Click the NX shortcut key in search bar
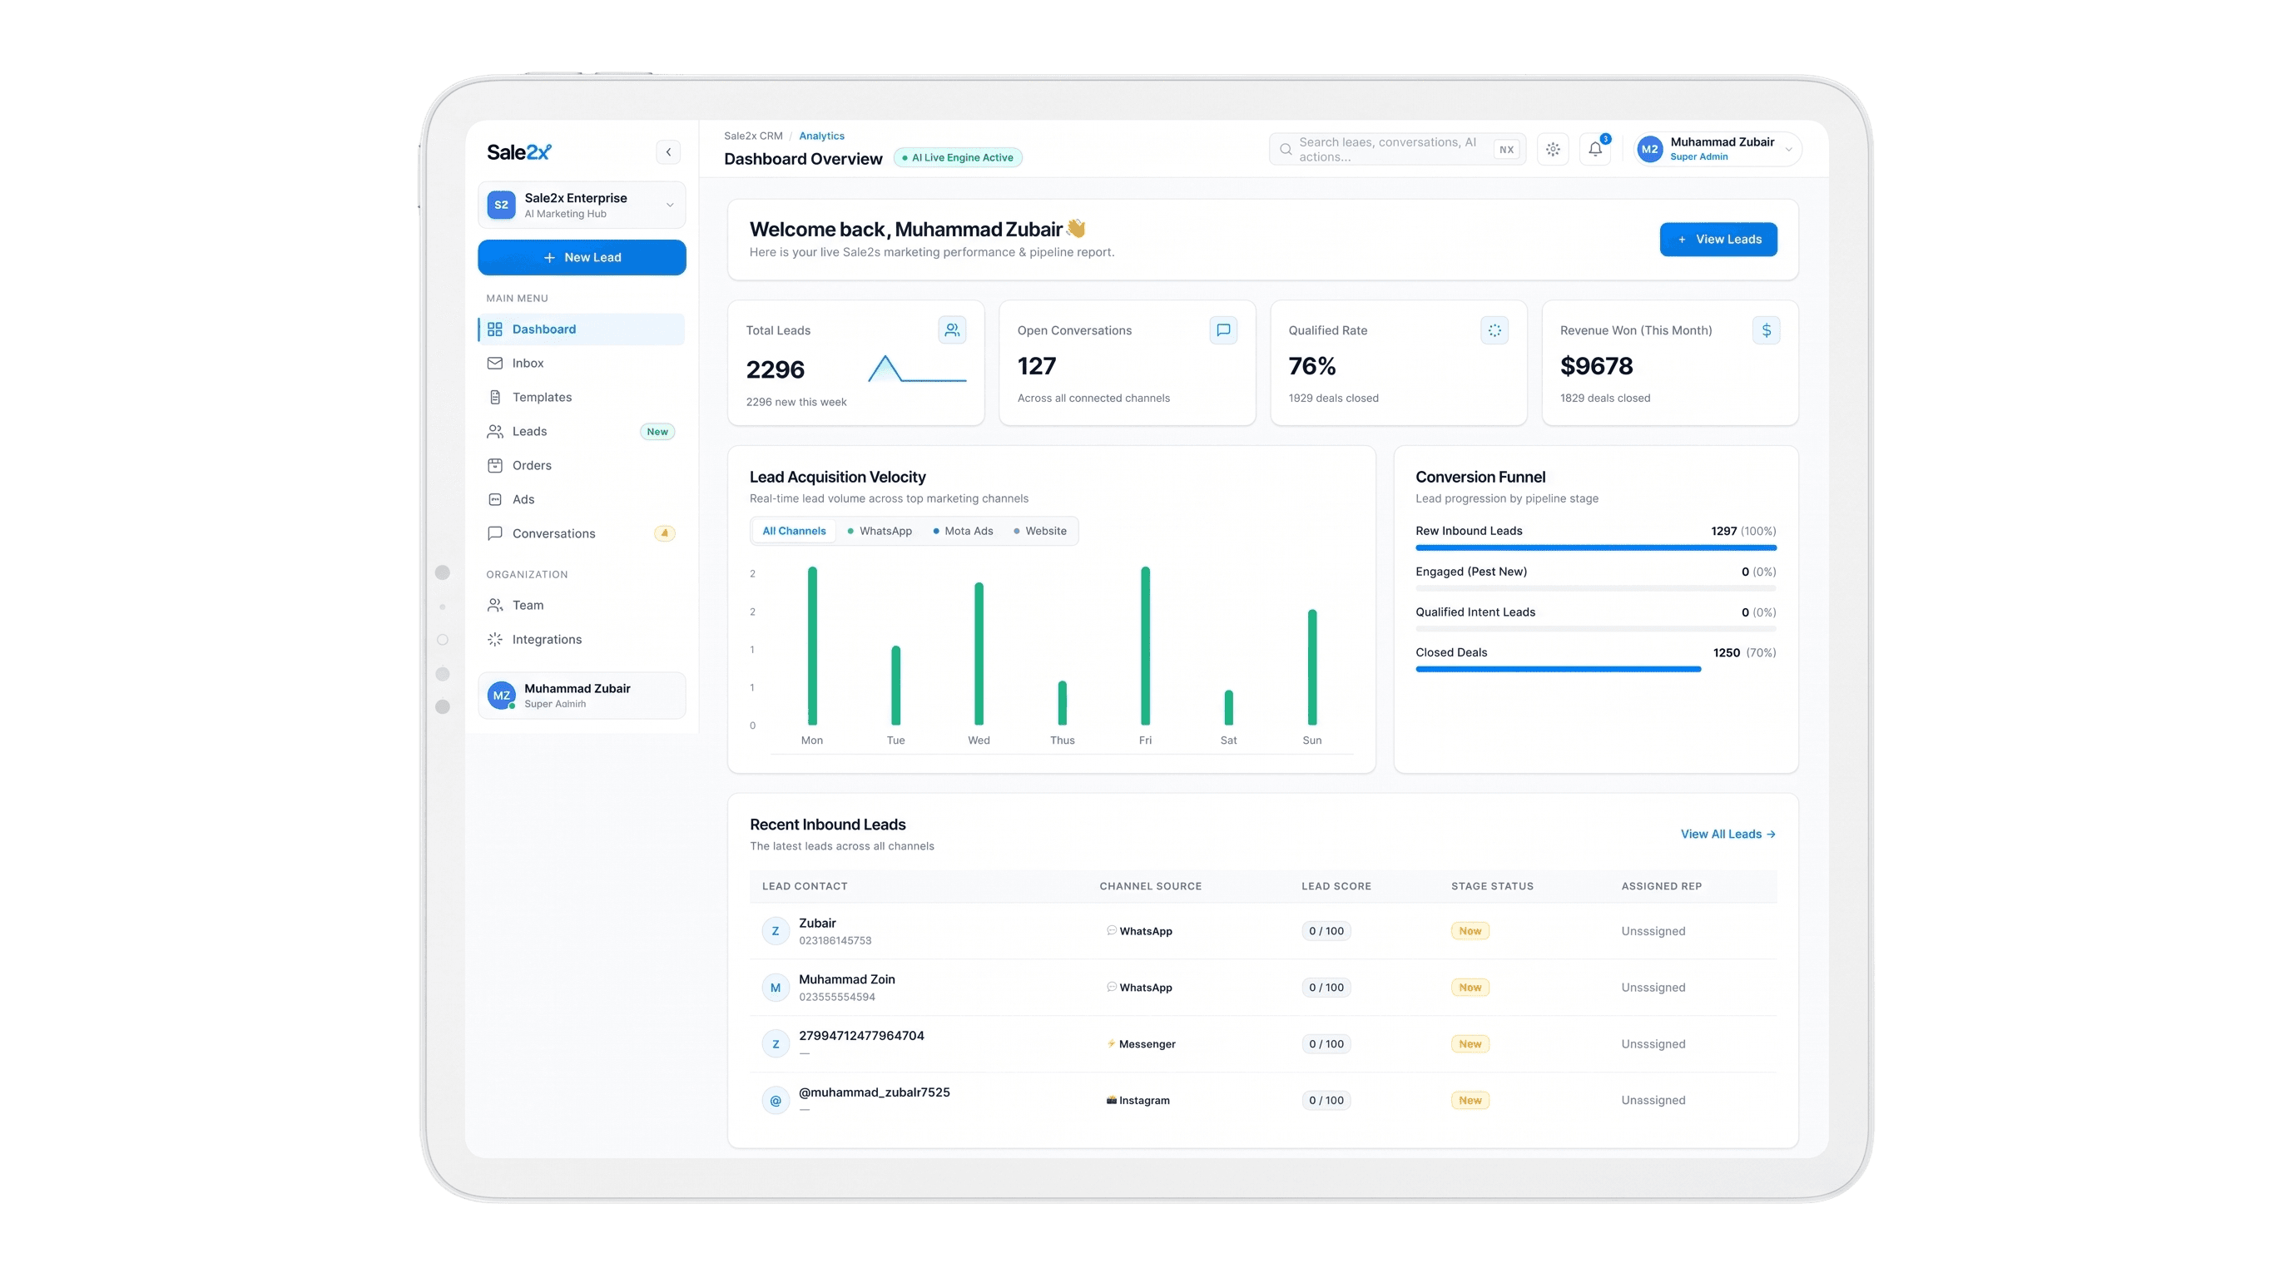The image size is (2290, 1278). click(1507, 149)
